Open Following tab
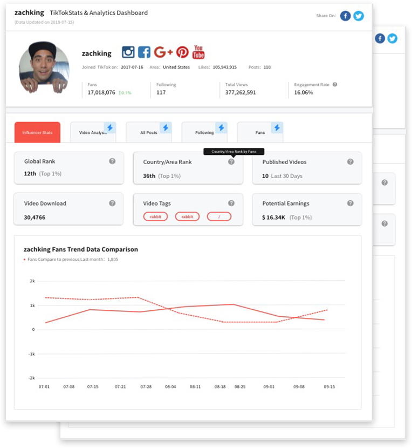The image size is (412, 448). (204, 132)
